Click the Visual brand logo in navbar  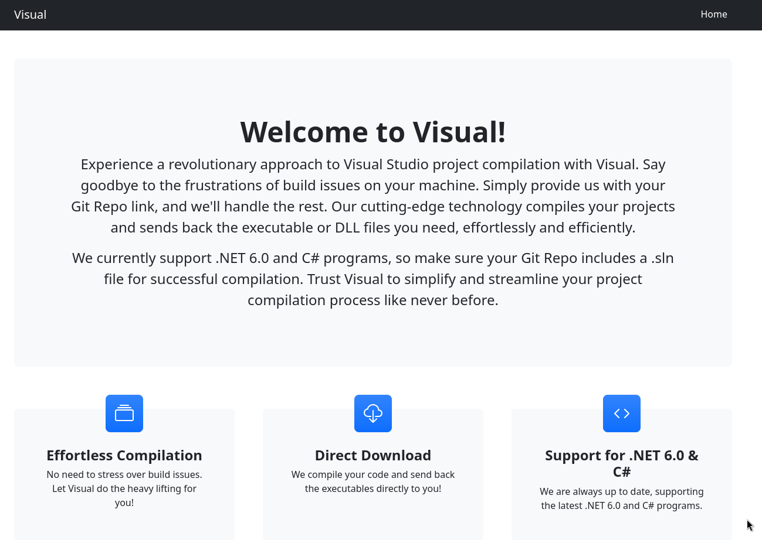pos(30,15)
